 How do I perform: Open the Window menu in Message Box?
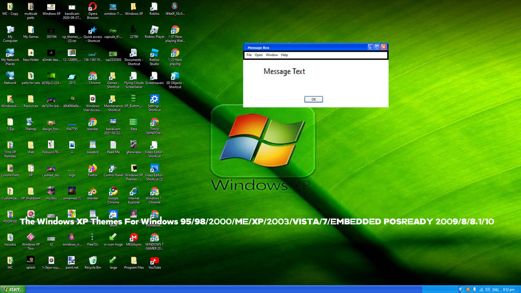pos(272,55)
